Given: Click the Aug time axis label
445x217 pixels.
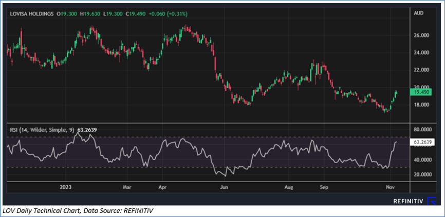Looking at the screenshot, I should (x=289, y=187).
